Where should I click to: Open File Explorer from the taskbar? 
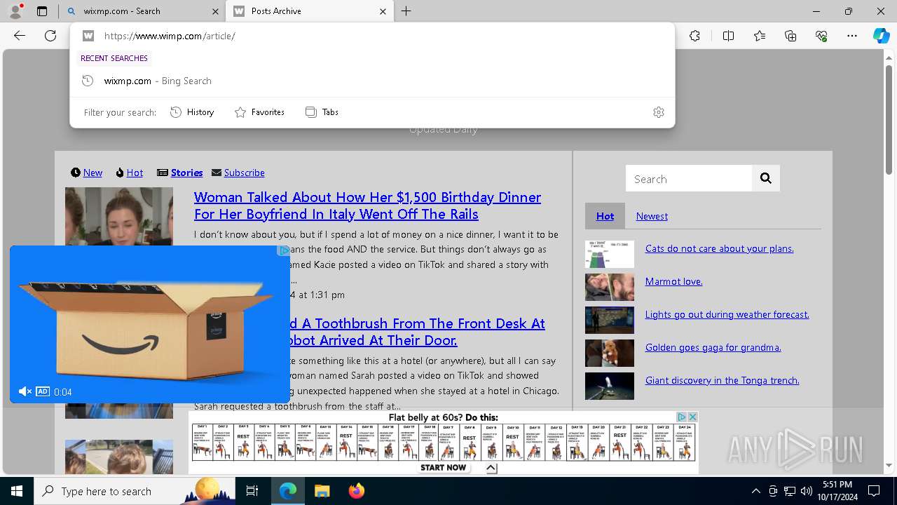point(322,491)
